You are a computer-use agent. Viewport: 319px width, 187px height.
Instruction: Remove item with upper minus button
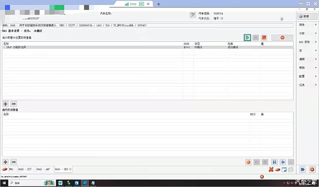(14, 104)
